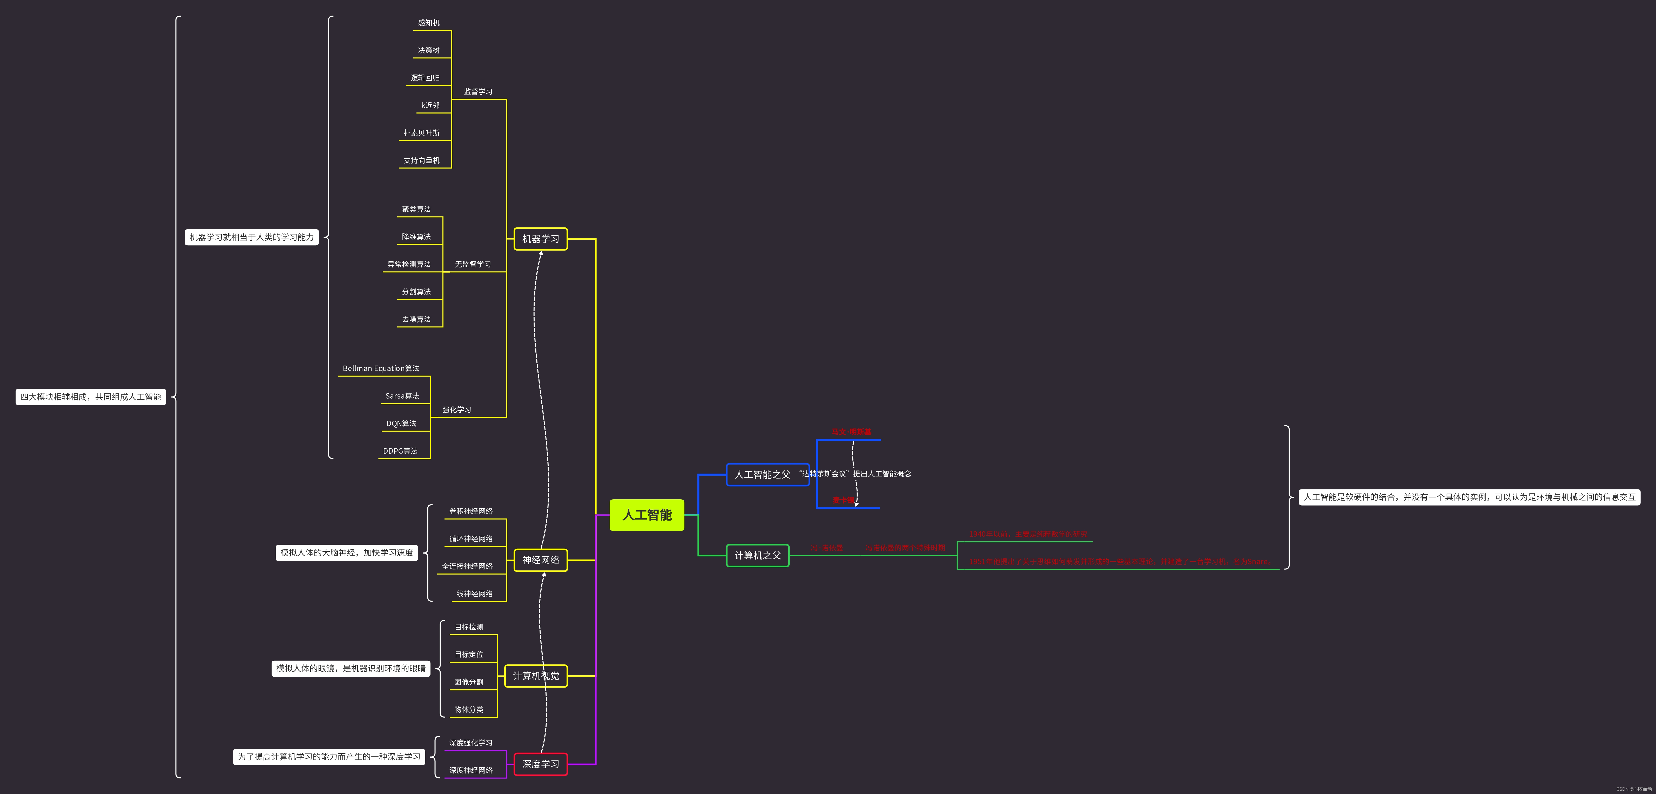
Task: Click the 支持向量机 leaf node
Action: 421,161
